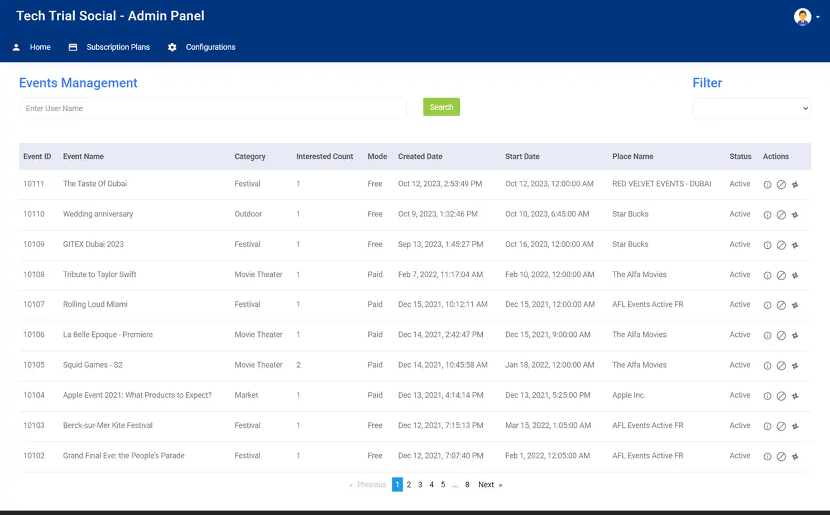The image size is (830, 515).
Task: Pin the Tribute to Taylor Swift event
Action: [x=795, y=275]
